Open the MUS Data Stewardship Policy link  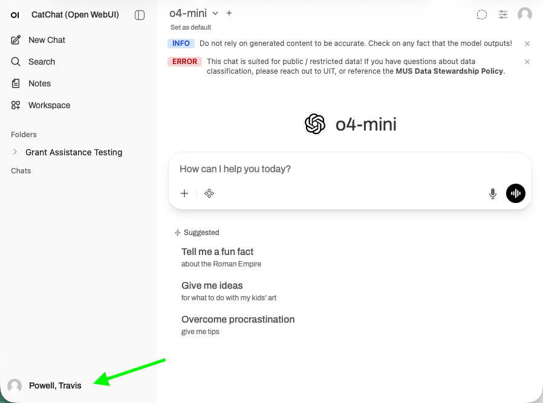point(447,71)
